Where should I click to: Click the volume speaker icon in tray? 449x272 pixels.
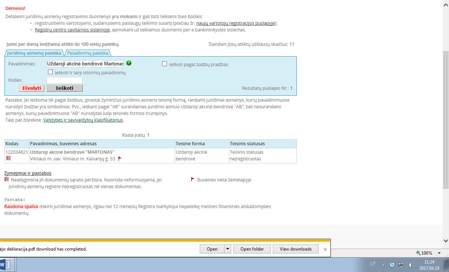pyautogui.click(x=410, y=265)
